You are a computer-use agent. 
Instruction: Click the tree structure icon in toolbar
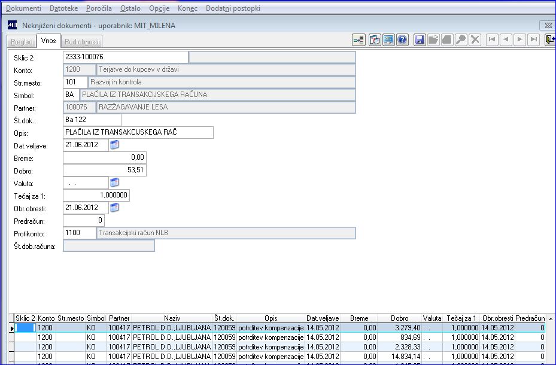pyautogui.click(x=358, y=40)
